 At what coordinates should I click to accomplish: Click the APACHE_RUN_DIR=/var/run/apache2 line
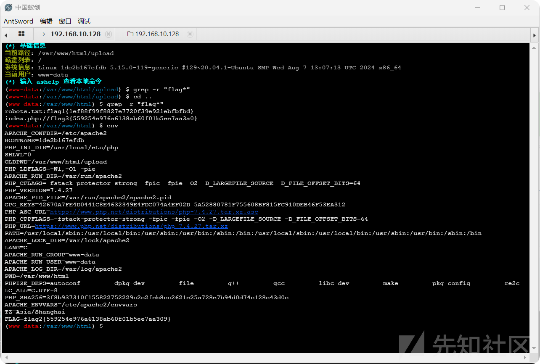coord(63,176)
